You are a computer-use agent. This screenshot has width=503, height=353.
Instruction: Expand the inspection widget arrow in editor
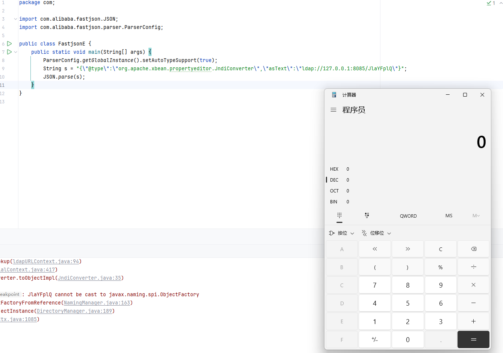coord(501,3)
